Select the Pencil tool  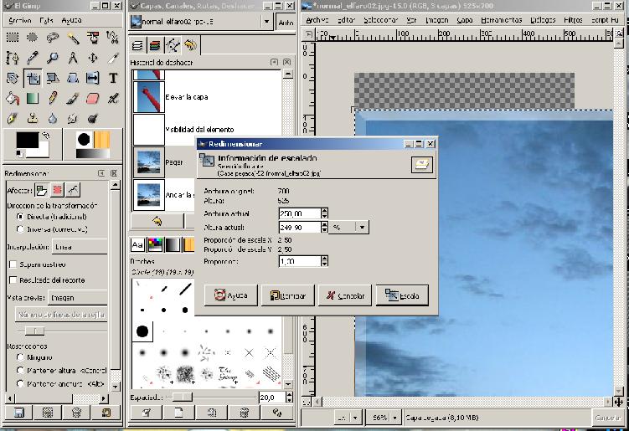(x=53, y=98)
